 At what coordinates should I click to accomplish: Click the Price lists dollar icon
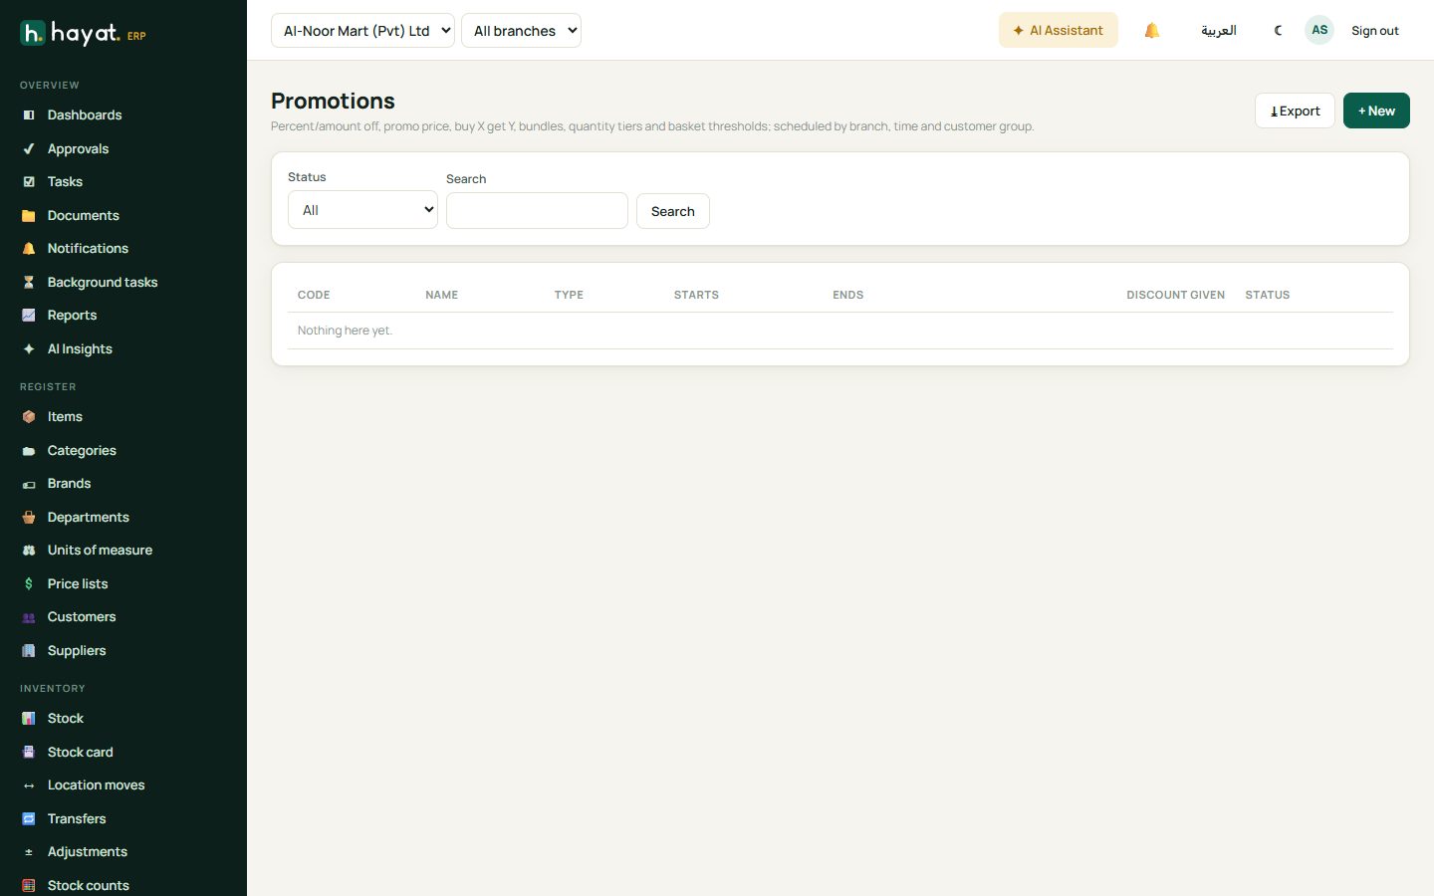tap(29, 584)
